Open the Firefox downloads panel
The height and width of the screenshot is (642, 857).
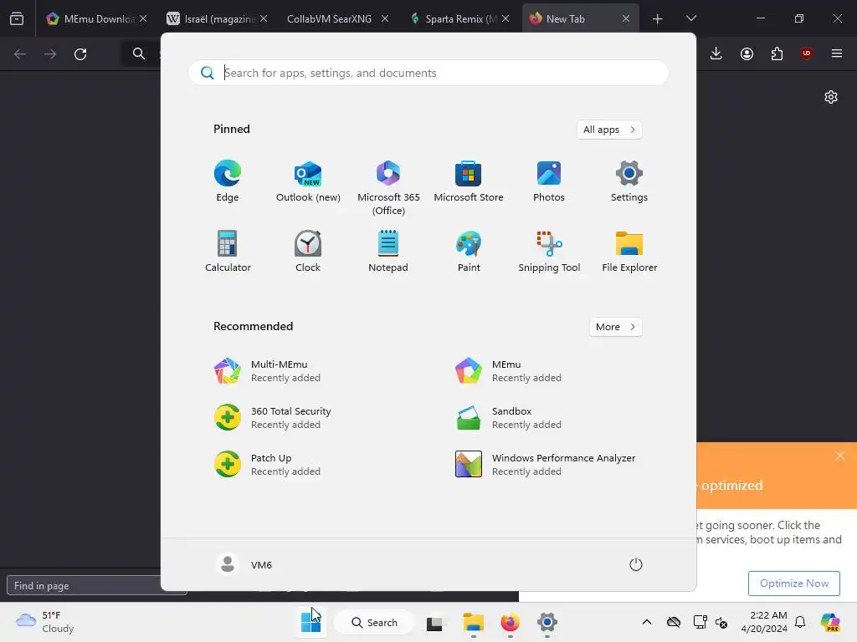pyautogui.click(x=716, y=53)
